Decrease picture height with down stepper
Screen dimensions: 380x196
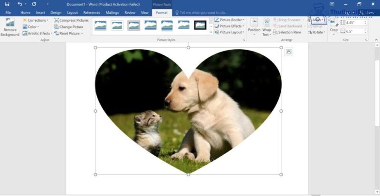click(x=365, y=24)
